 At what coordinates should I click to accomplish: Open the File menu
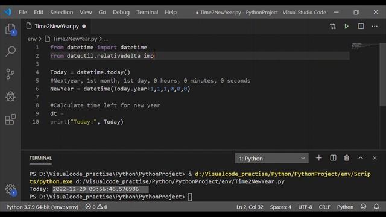pos(23,12)
